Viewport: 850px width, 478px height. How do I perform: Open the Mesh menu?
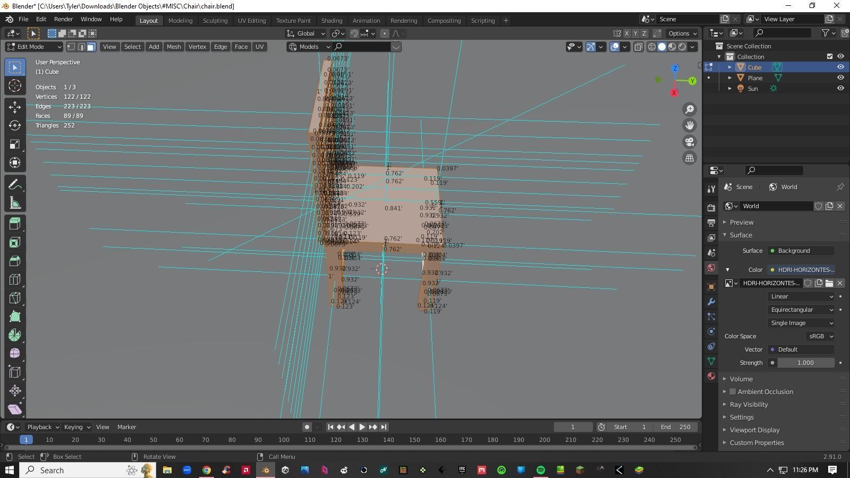point(174,47)
